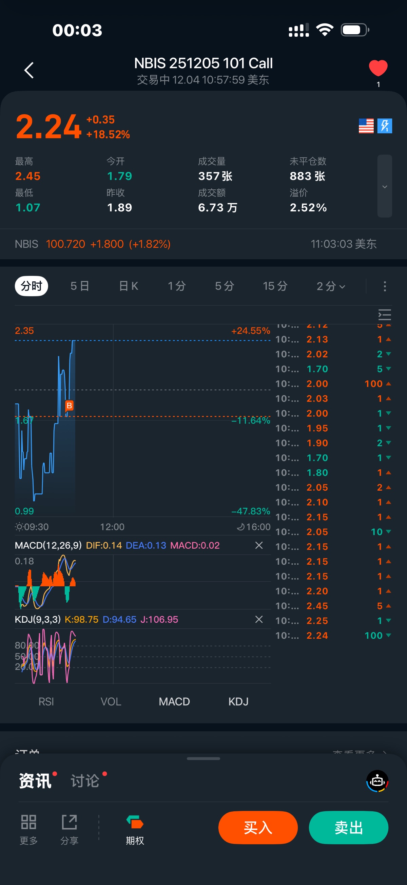Viewport: 407px width, 885px height.
Task: Tap the trade list layout icon
Action: [384, 315]
